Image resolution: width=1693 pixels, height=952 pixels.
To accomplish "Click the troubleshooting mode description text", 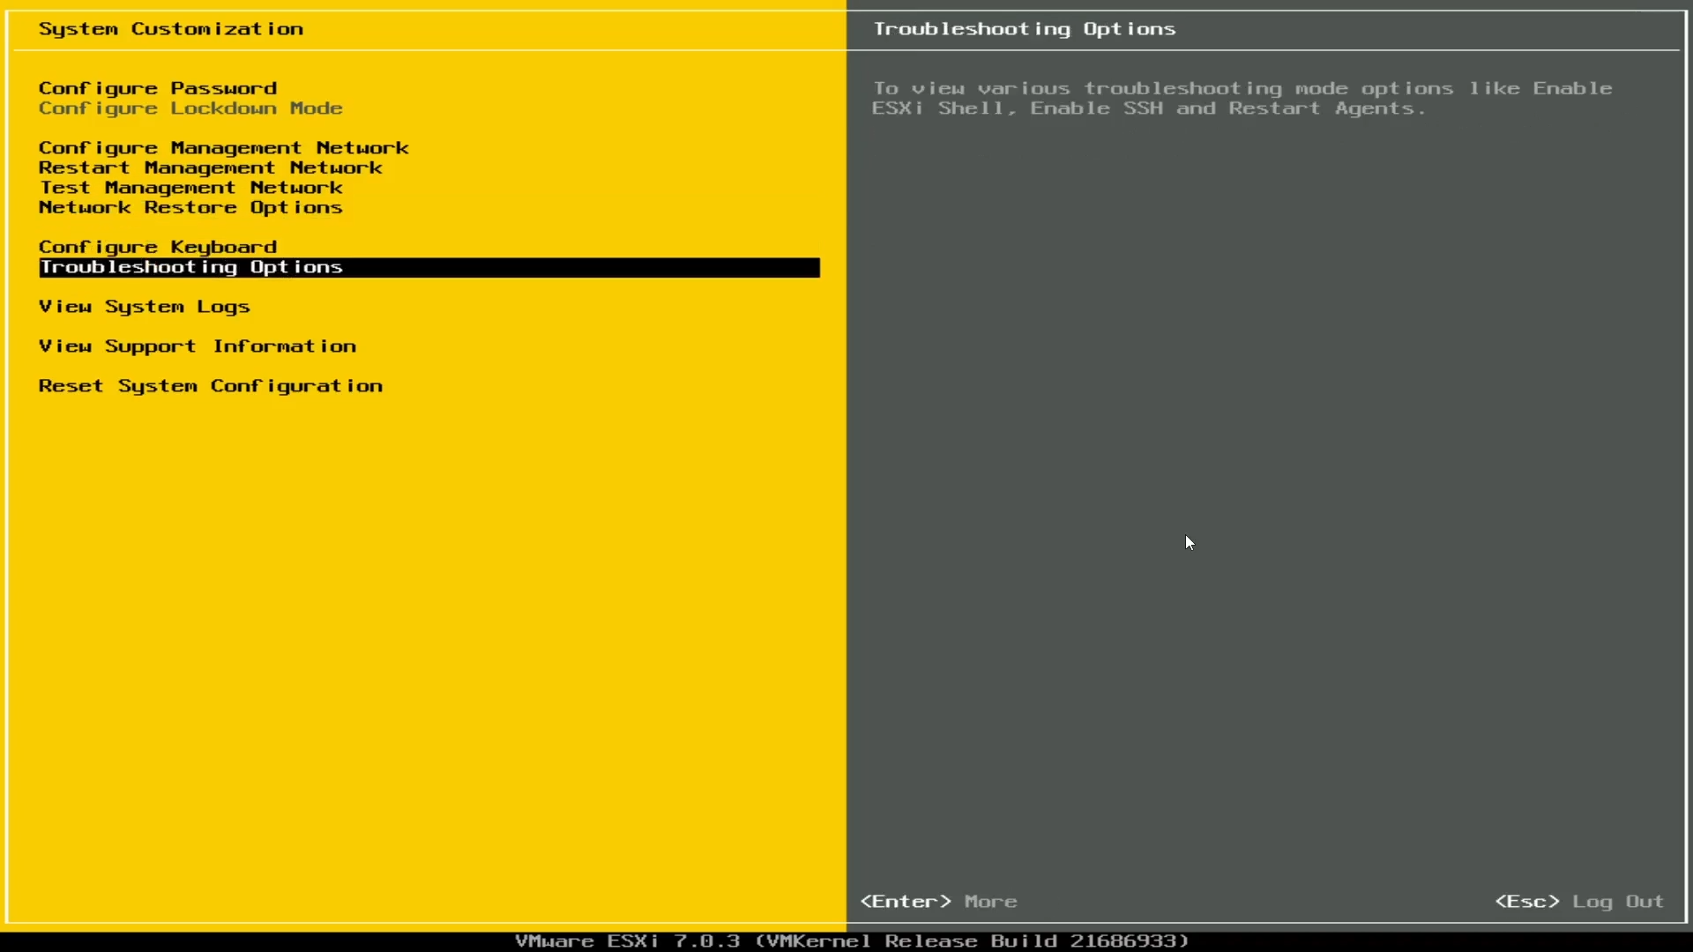I will pos(1234,98).
